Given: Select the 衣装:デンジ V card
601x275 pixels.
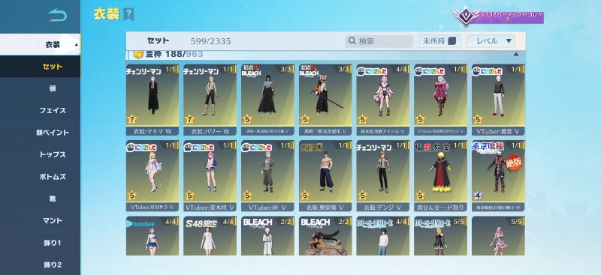Looking at the screenshot, I should (382, 176).
